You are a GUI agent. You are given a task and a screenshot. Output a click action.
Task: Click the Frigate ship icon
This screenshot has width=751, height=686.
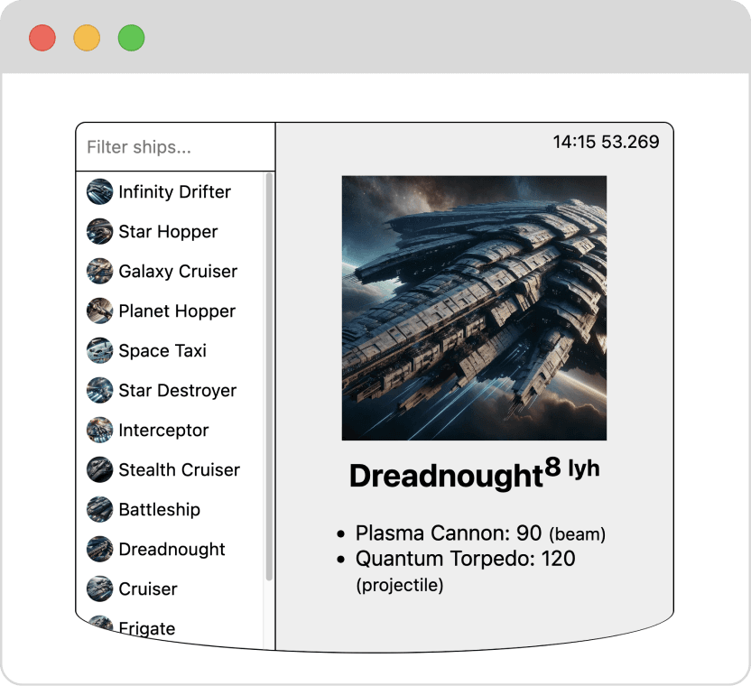(99, 626)
